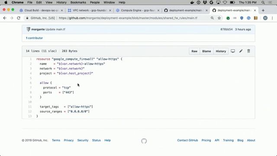Open a new browser tab
Image resolution: width=277 pixels, height=156 pixels.
pyautogui.click(x=263, y=10)
